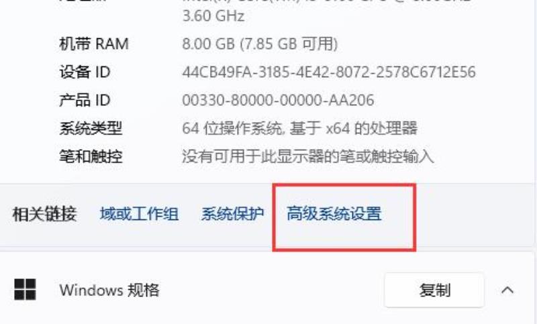
Task: Select the 没有可用于此显示器 pen input text
Action: click(x=308, y=156)
